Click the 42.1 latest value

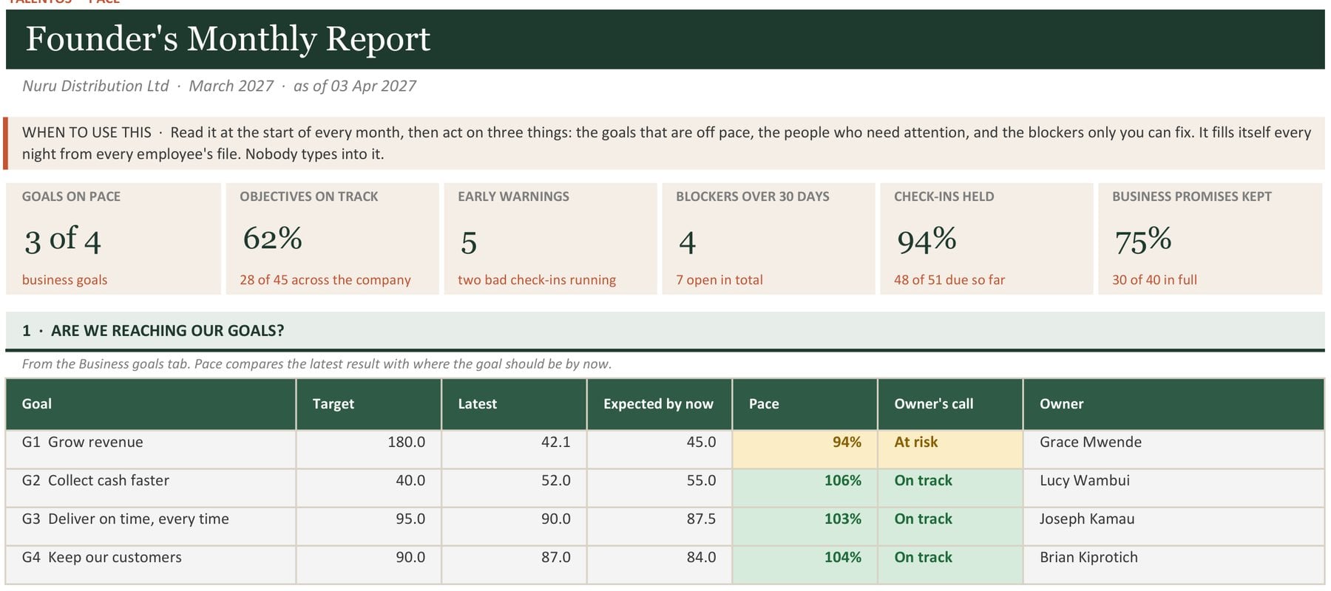(514, 449)
